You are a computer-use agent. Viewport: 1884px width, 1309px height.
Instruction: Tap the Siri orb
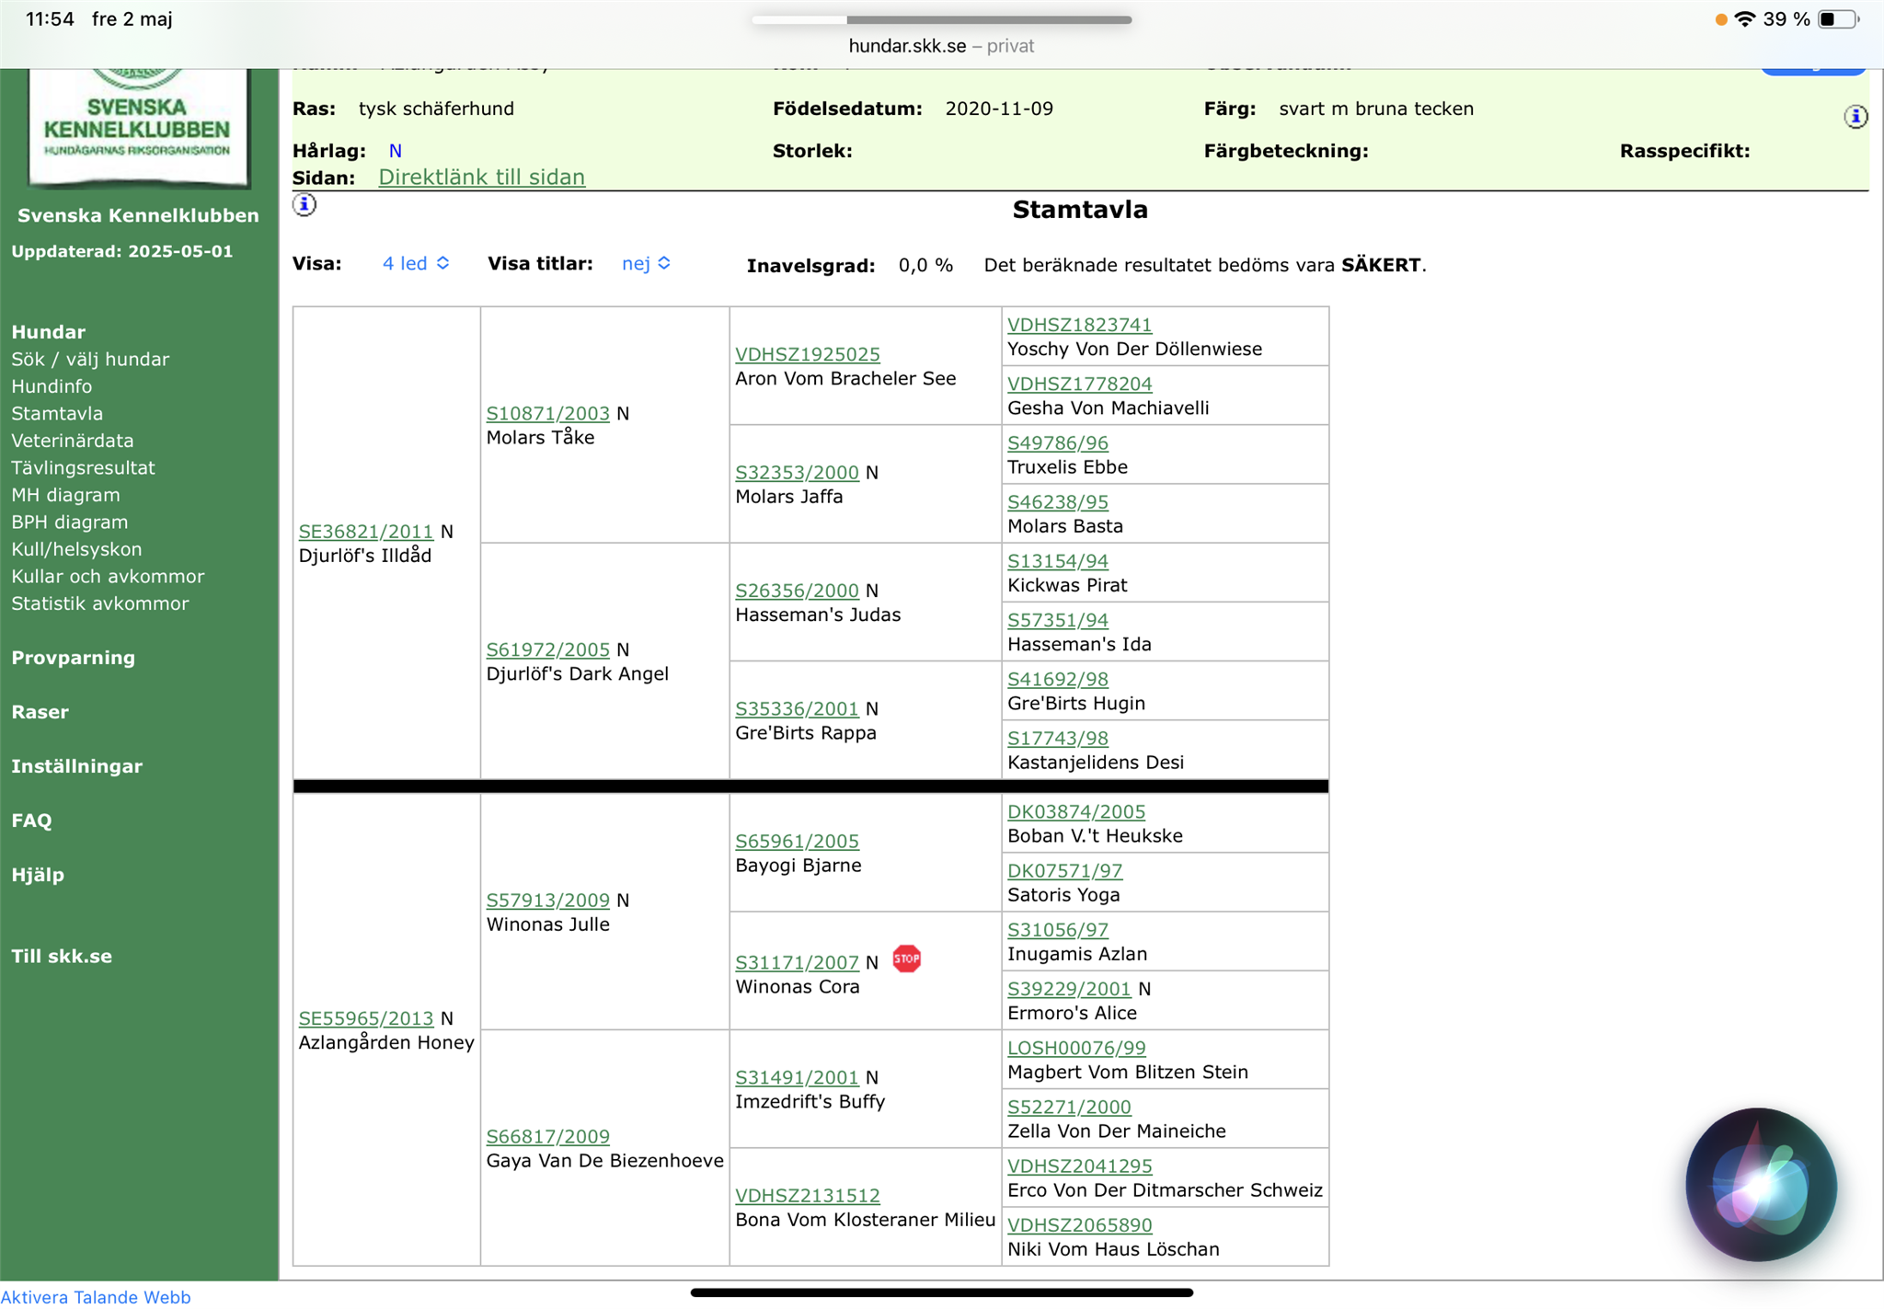(x=1761, y=1185)
